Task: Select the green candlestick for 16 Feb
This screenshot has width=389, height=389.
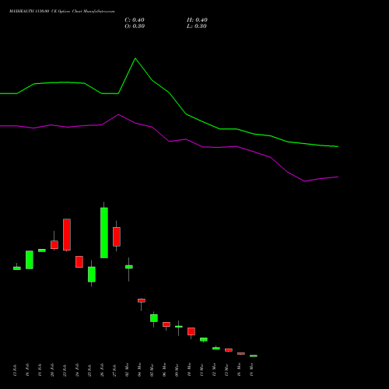Action: click(x=30, y=260)
